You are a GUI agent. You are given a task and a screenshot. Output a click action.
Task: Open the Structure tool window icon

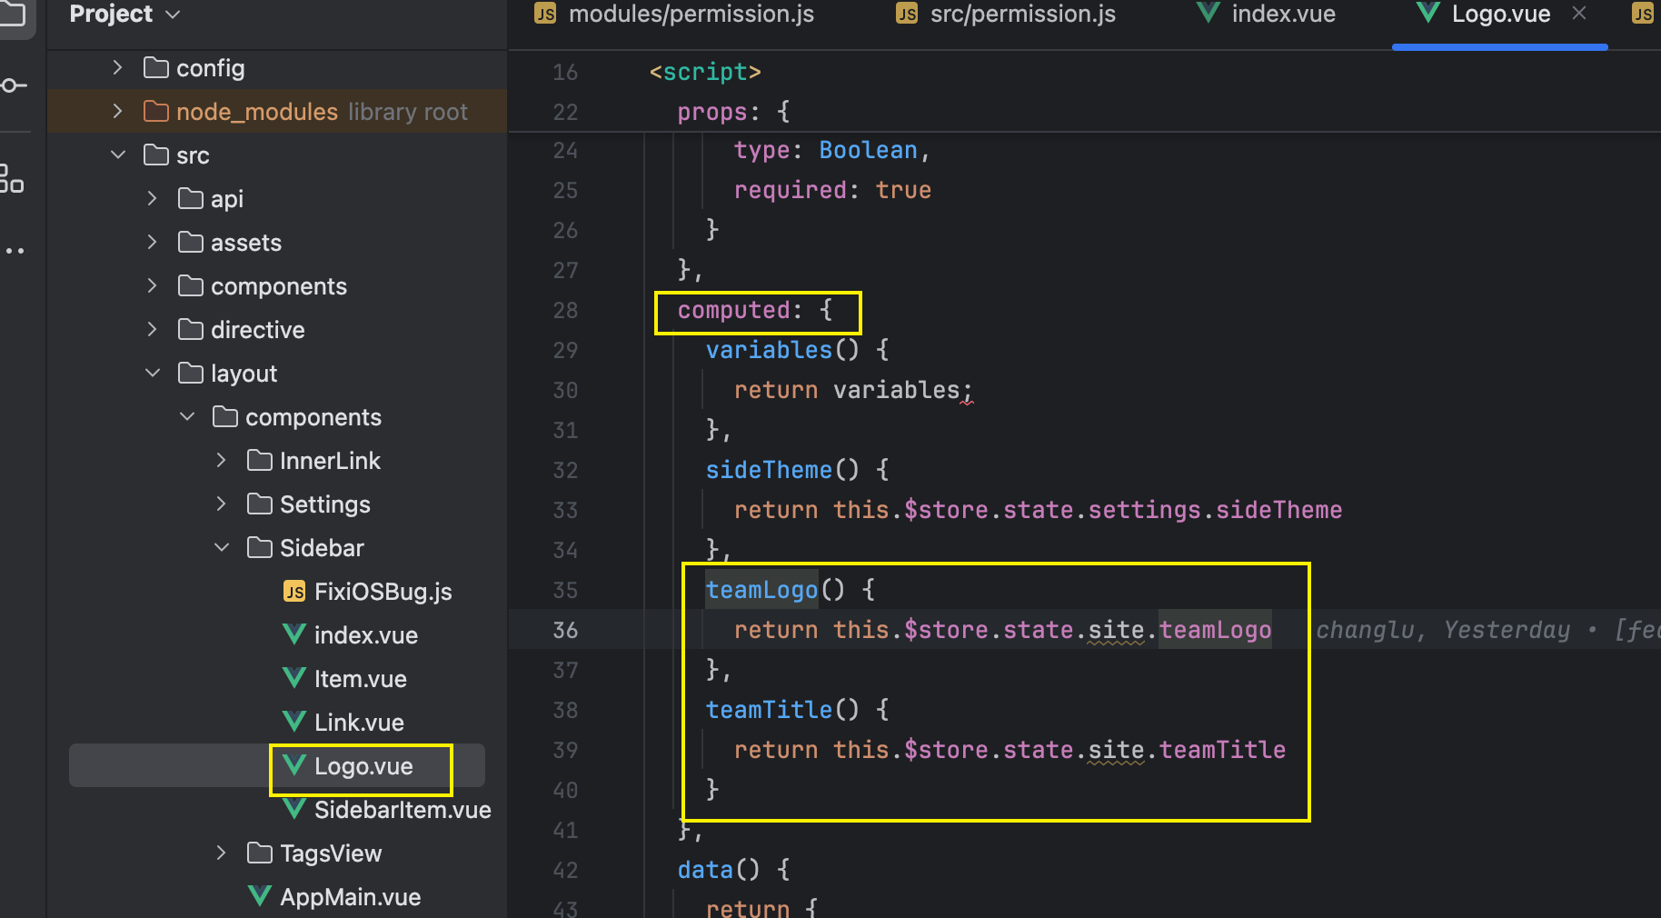coord(11,178)
